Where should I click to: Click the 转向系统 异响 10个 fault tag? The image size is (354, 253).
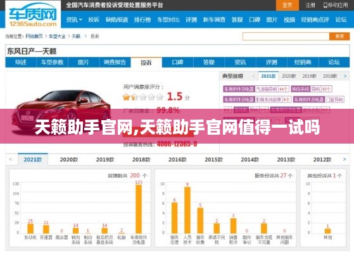click(x=312, y=89)
